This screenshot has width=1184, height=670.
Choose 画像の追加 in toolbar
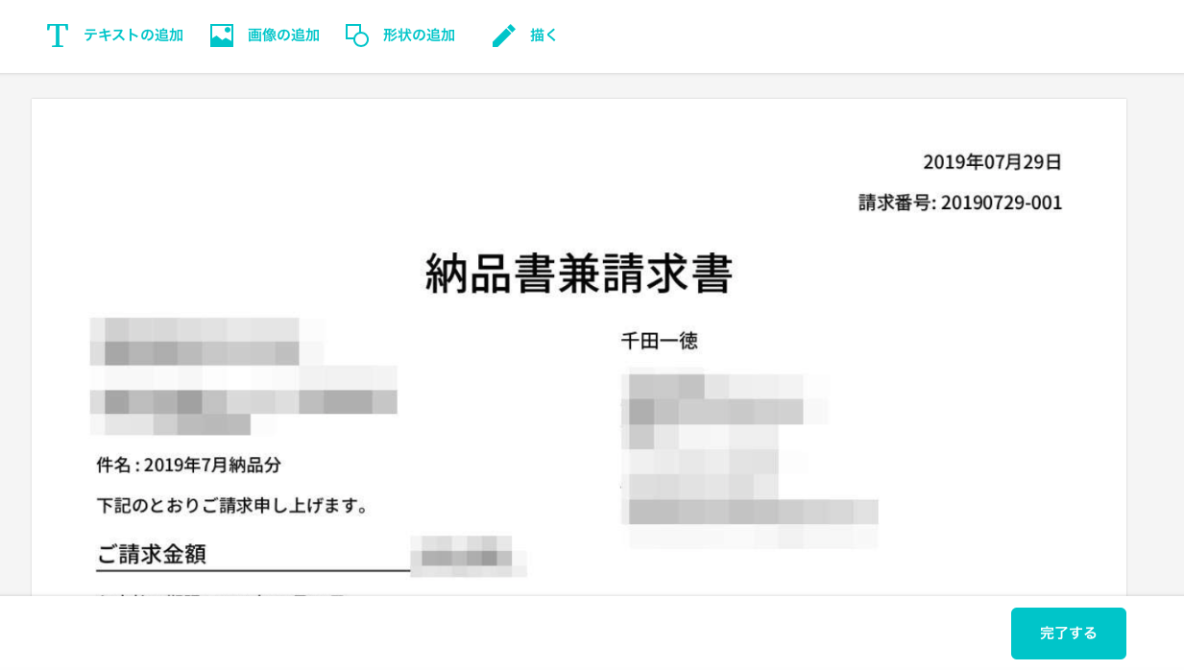[x=283, y=36]
